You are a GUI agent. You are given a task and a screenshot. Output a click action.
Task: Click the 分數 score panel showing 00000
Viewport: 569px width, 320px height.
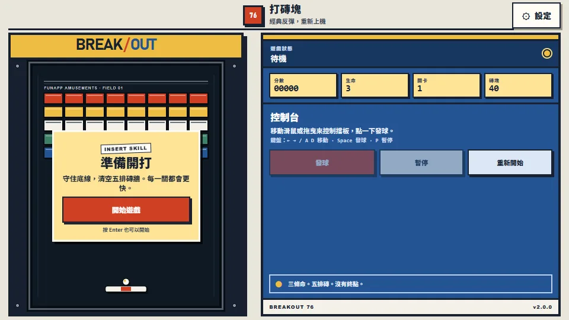coord(303,85)
